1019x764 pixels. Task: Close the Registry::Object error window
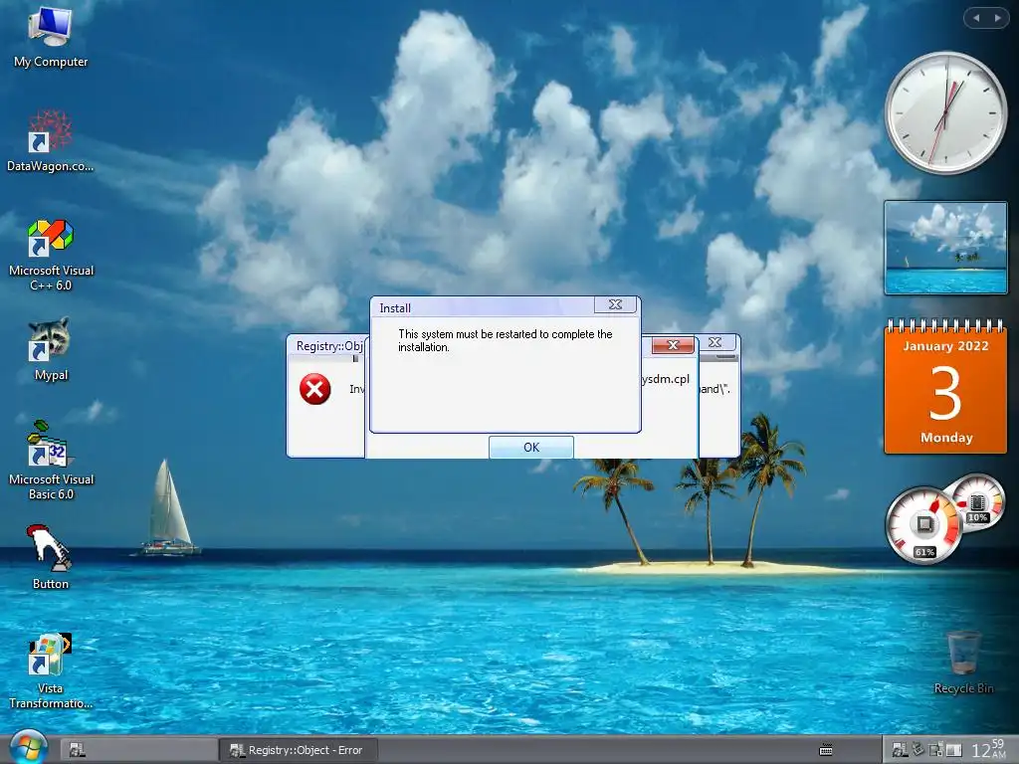714,342
